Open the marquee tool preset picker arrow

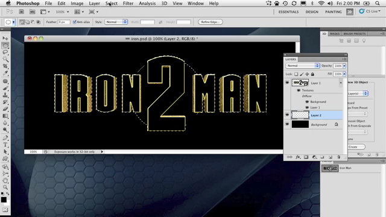(x=13, y=22)
